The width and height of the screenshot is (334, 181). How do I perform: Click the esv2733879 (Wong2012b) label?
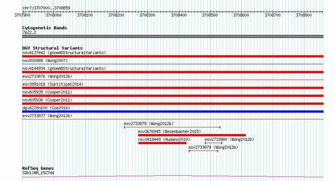click(x=213, y=147)
